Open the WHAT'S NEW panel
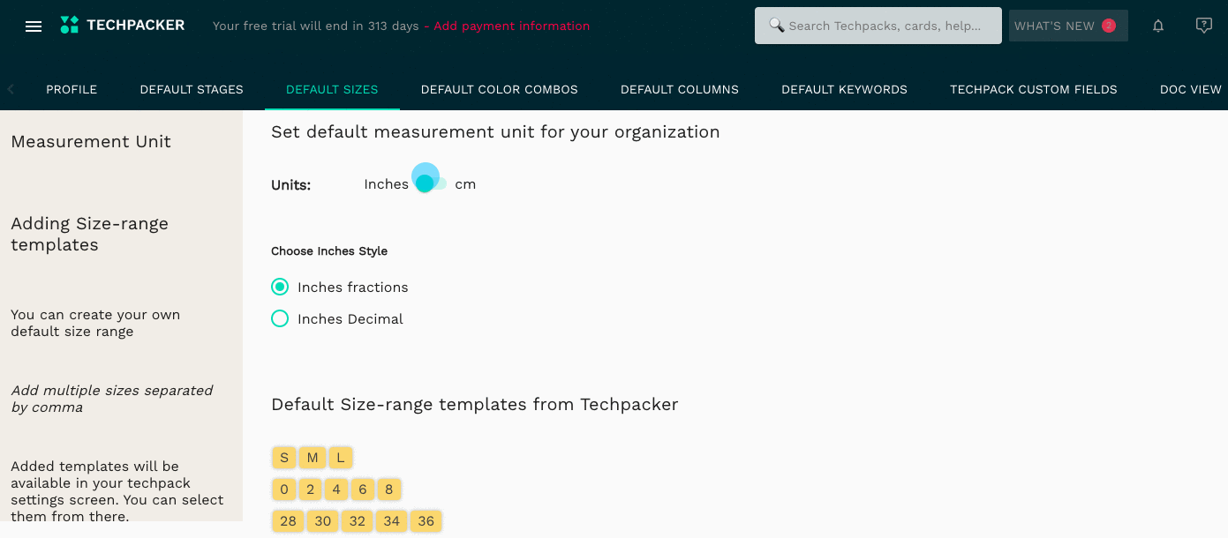This screenshot has height=538, width=1228. [x=1067, y=26]
